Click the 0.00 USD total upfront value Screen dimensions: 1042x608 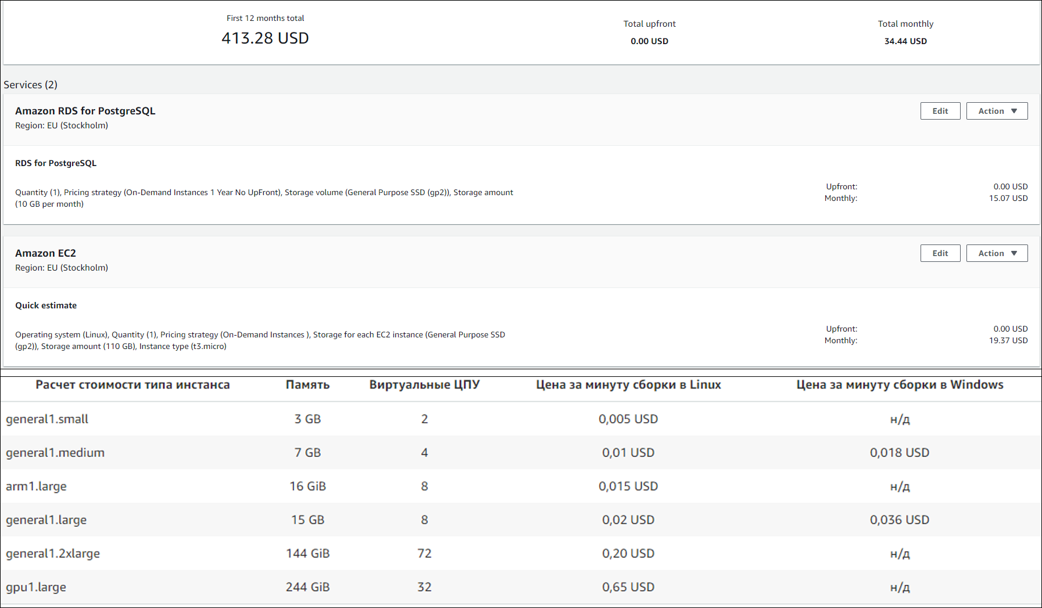pyautogui.click(x=649, y=41)
